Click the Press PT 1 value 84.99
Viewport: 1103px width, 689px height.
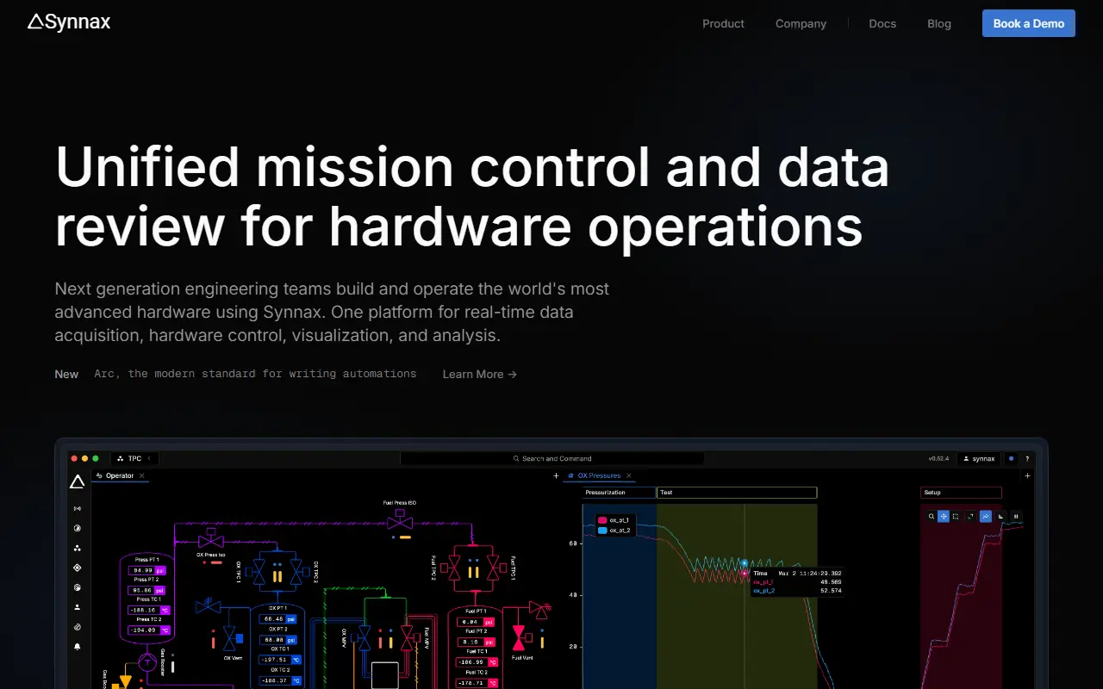pos(142,570)
